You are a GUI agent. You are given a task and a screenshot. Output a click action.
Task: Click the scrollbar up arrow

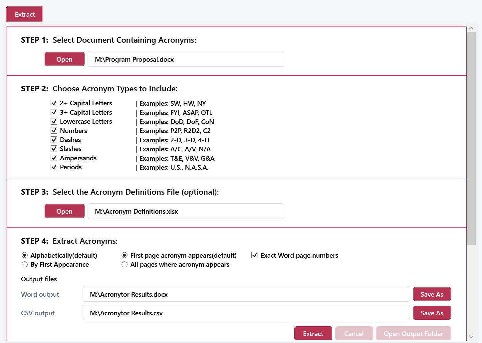471,28
